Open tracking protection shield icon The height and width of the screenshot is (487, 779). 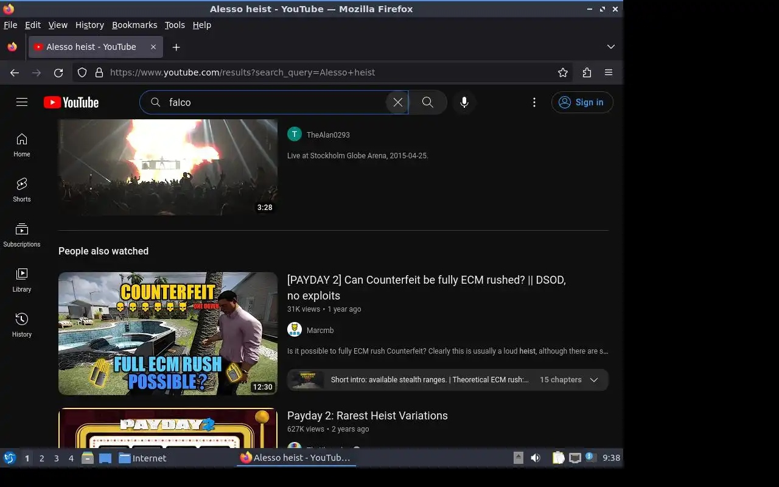(82, 72)
